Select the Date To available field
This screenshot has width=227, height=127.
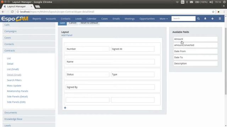pyautogui.click(x=195, y=57)
